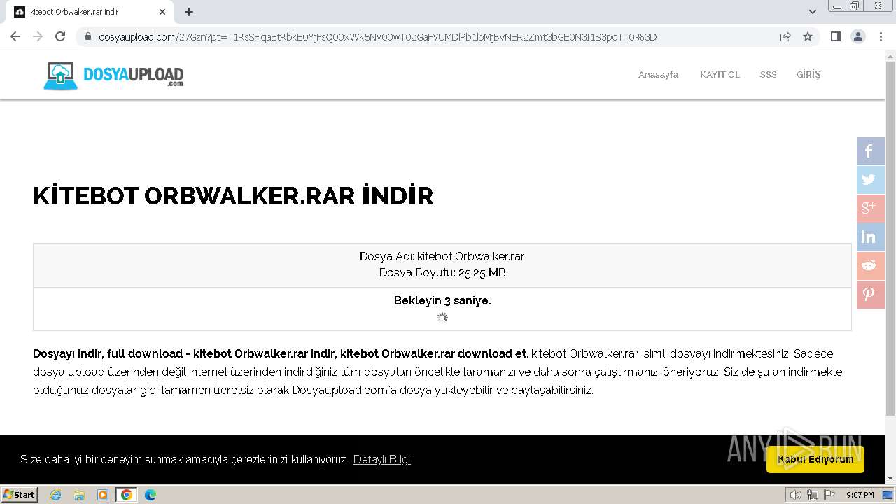Open File Explorer from taskbar
This screenshot has height=504, width=896.
[x=79, y=495]
